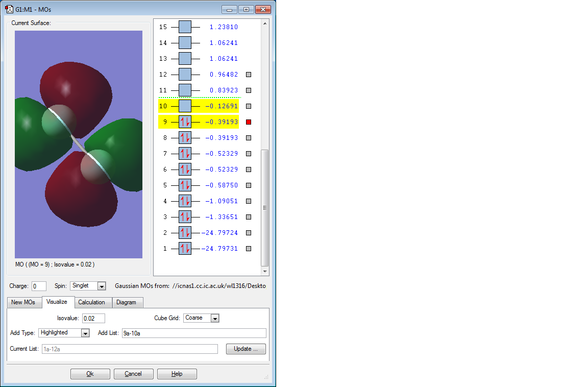Select the orbital occupancy box for MO 13

pos(185,59)
